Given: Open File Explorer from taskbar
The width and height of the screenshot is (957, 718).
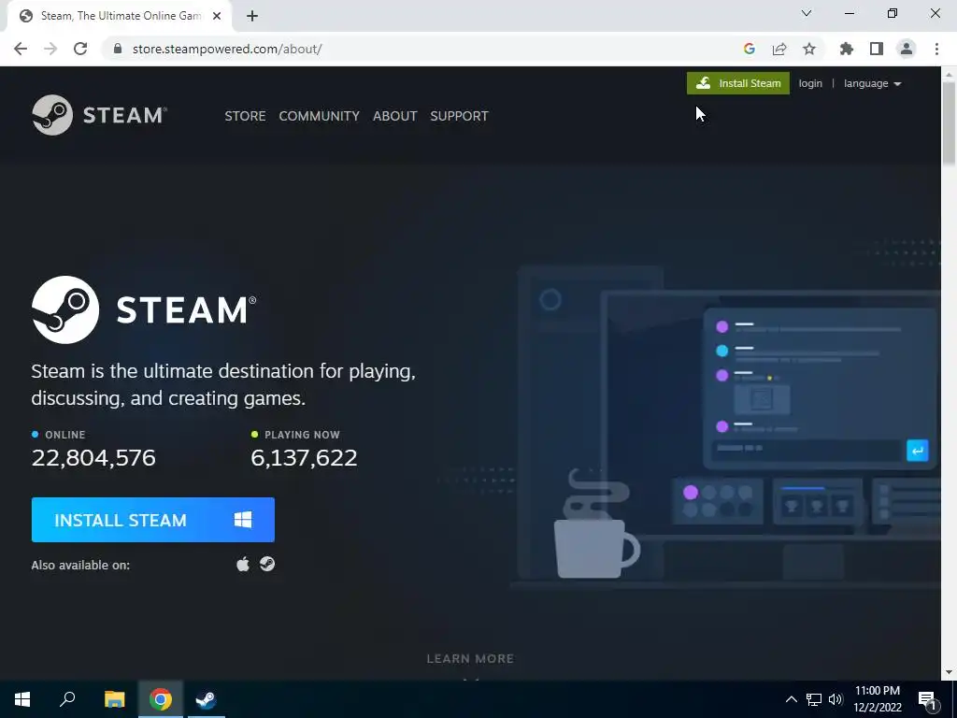Looking at the screenshot, I should point(114,699).
